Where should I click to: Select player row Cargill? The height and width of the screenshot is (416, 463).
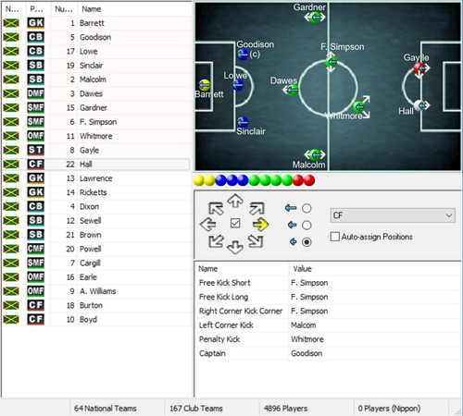point(95,263)
